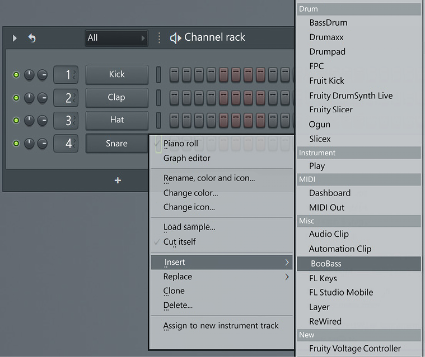Insert Slicex plugin

(x=359, y=139)
